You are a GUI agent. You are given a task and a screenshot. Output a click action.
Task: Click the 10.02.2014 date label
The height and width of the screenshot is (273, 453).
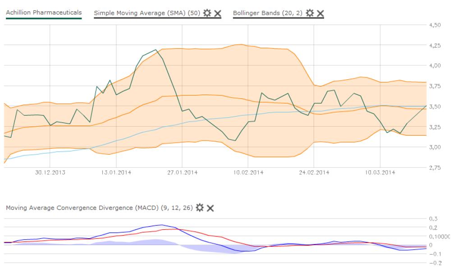click(x=248, y=172)
